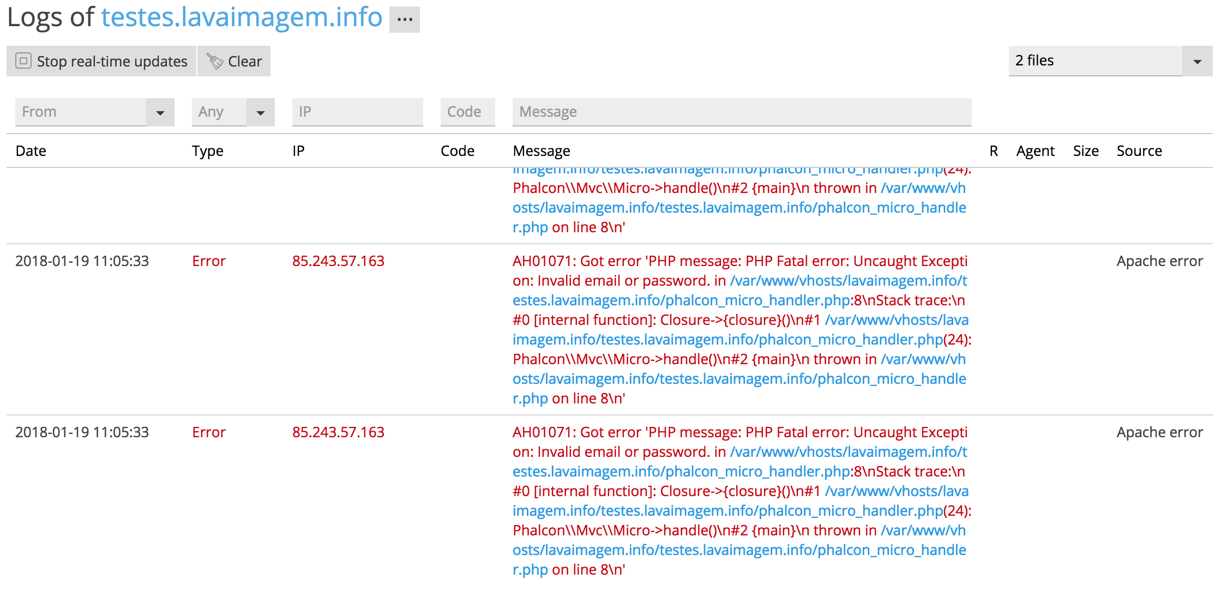Select the IP address 85.243.57.163 entry
This screenshot has height=591, width=1227.
click(x=338, y=261)
